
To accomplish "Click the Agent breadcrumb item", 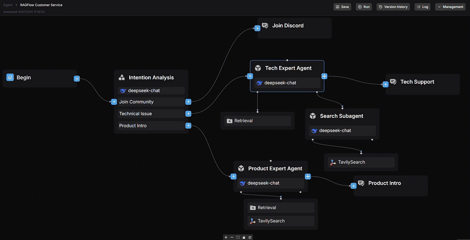I will click(x=7, y=5).
